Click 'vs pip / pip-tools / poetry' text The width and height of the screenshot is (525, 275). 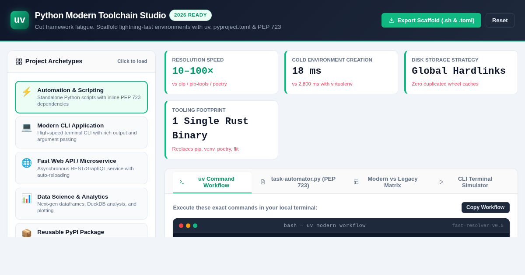click(199, 84)
